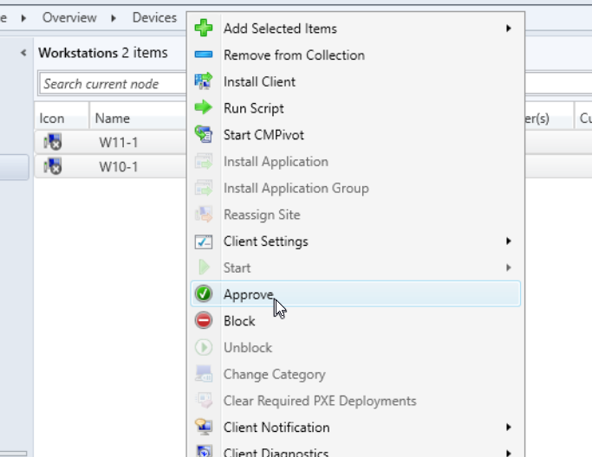Image resolution: width=592 pixels, height=457 pixels.
Task: Navigate to Devices in the breadcrumb
Action: click(154, 17)
